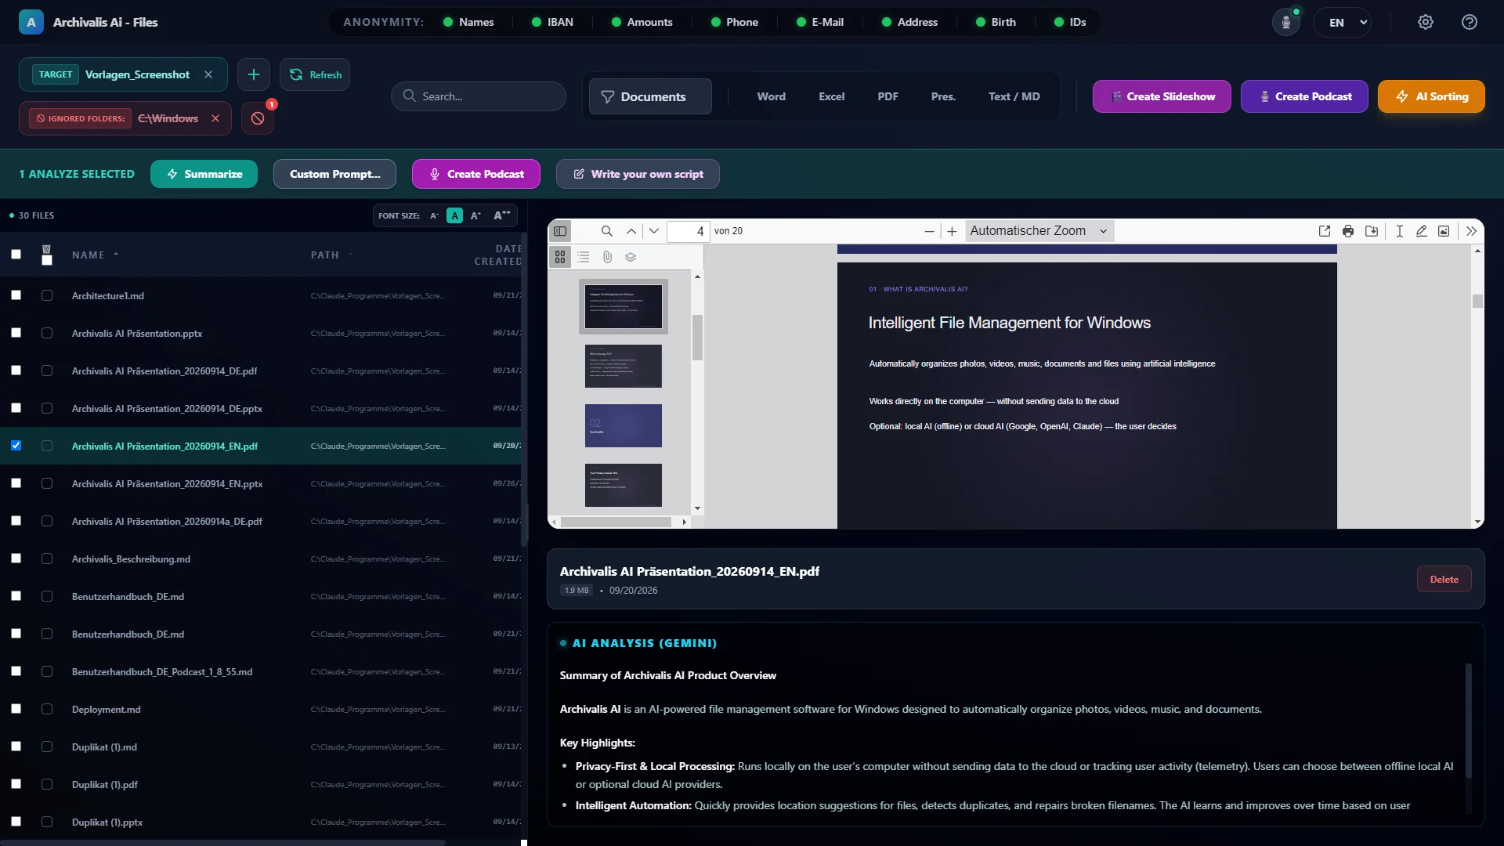Open the PDF in a new window
Screen dimensions: 1504x846
click(x=1325, y=231)
